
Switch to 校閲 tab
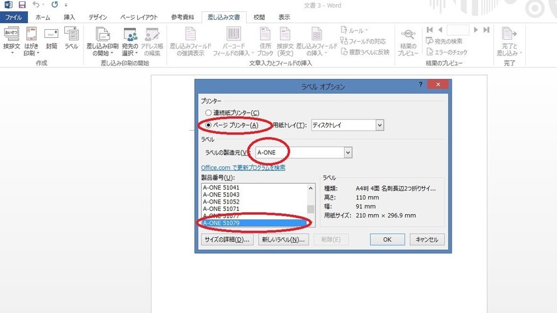(259, 17)
